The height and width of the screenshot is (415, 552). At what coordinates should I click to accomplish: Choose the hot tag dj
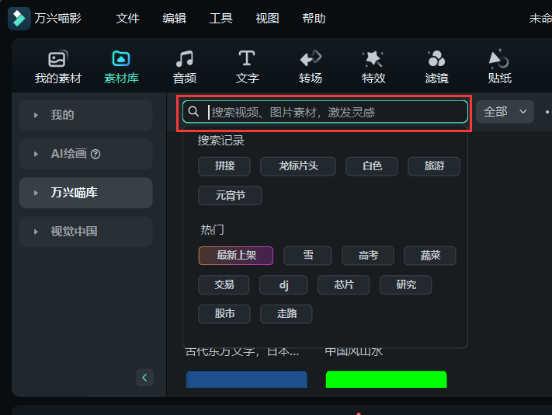[283, 284]
